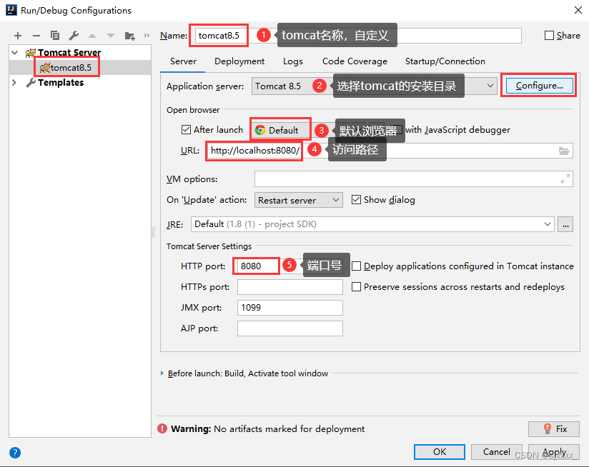Screen dimensions: 589x467
Task: Click the Fix button
Action: [554, 428]
